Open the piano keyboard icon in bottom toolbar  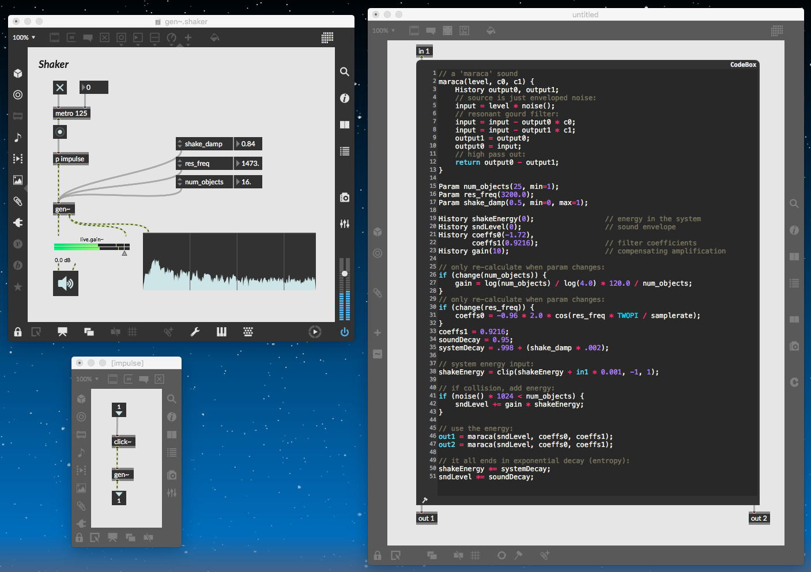[x=221, y=332]
